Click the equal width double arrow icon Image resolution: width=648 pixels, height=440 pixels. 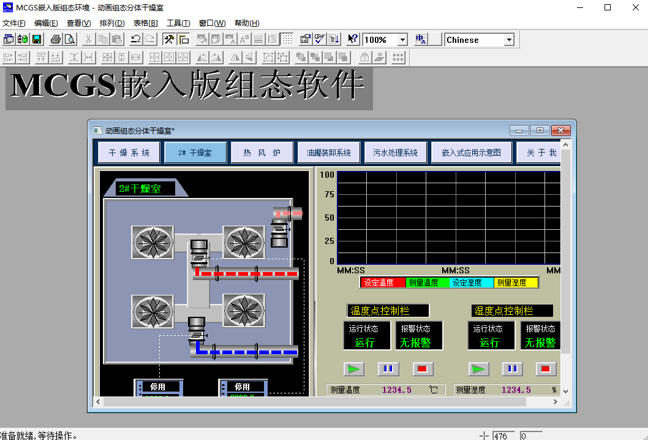[135, 57]
